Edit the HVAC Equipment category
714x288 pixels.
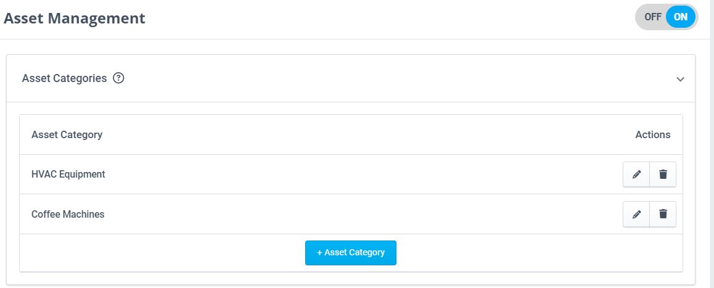click(x=636, y=175)
